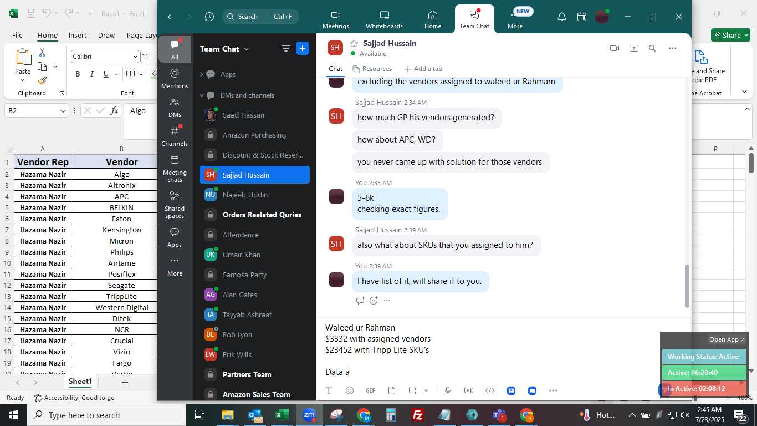This screenshot has height=426, width=757.
Task: Toggle Bold in the Excel ribbon
Action: tap(78, 74)
